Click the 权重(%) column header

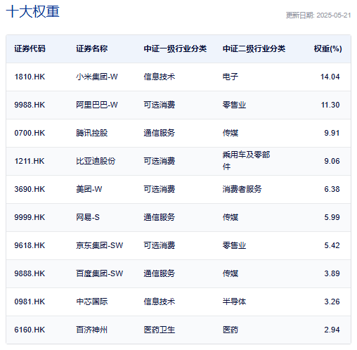[327, 48]
